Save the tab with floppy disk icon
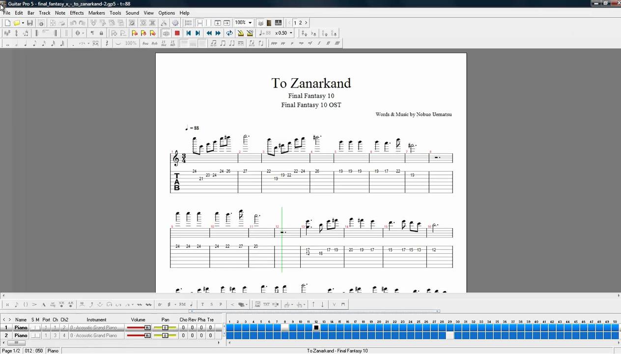 (30, 23)
